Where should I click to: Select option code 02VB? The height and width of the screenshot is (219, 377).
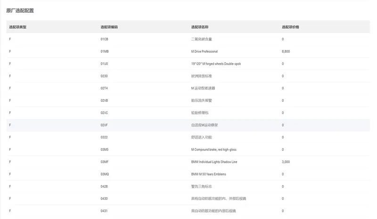point(104,101)
